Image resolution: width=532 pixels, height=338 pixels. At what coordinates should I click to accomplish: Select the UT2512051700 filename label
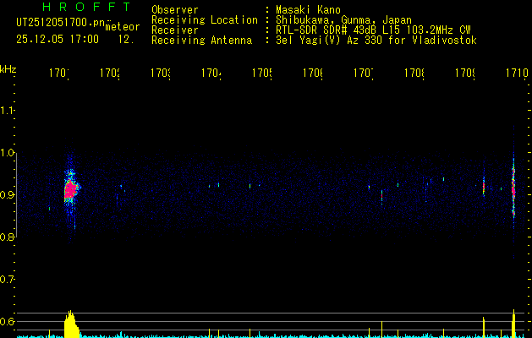[59, 23]
